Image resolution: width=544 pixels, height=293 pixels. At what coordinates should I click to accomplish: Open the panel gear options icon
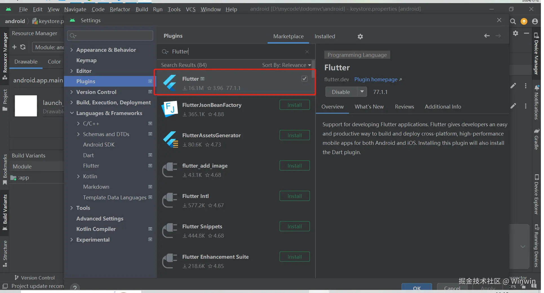click(x=516, y=33)
